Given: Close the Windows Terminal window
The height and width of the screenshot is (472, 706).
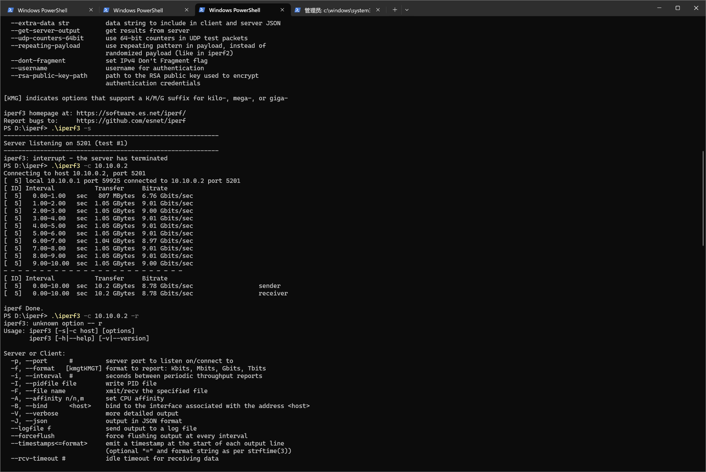Looking at the screenshot, I should (696, 8).
